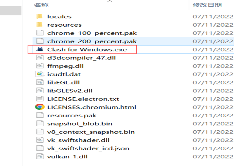
Task: Select the v8_context_snapshot.bin file name
Action: click(91, 132)
